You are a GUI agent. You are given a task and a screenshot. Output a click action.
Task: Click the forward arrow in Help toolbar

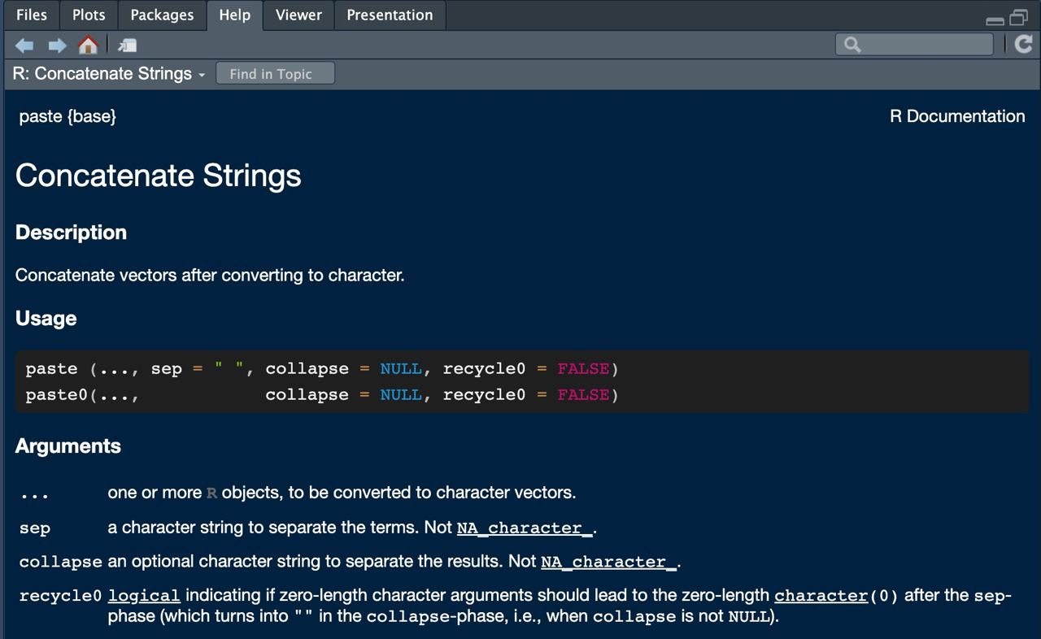point(57,45)
